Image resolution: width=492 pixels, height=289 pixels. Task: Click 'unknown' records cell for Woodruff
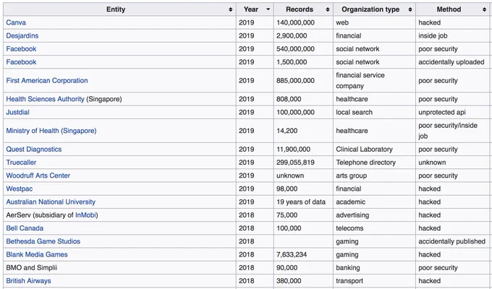tap(303, 176)
